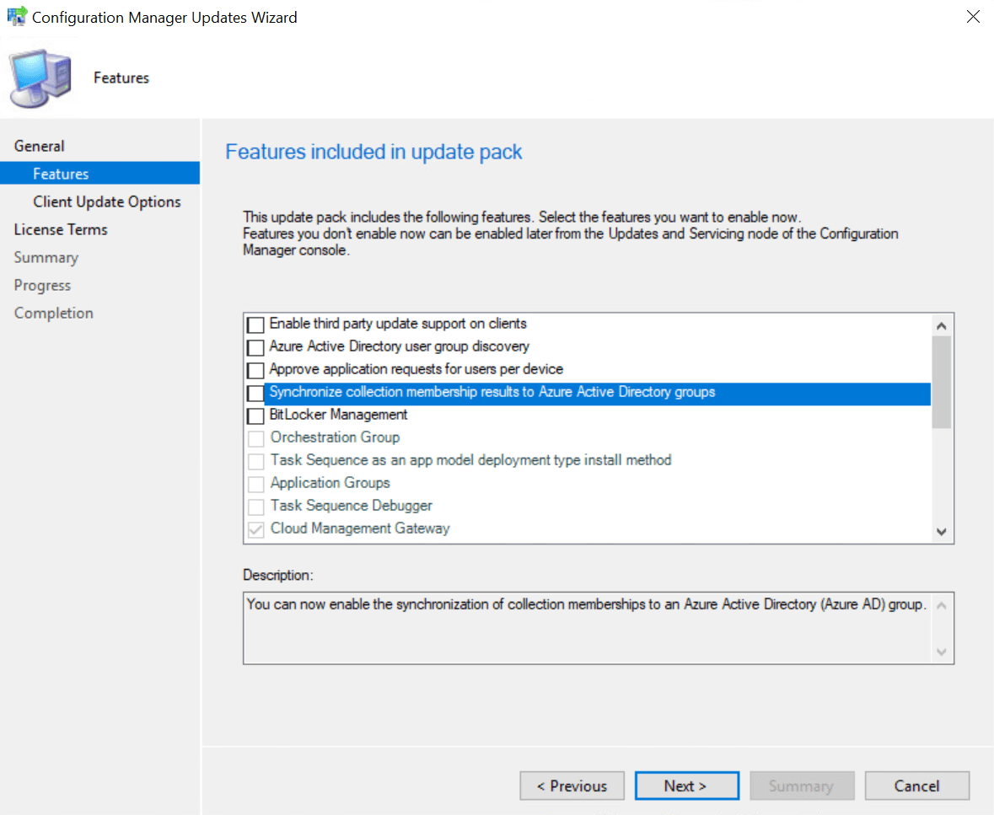Screen dimensions: 994x815
Task: Click the Configuration Manager wizard title icon
Action: pos(17,16)
